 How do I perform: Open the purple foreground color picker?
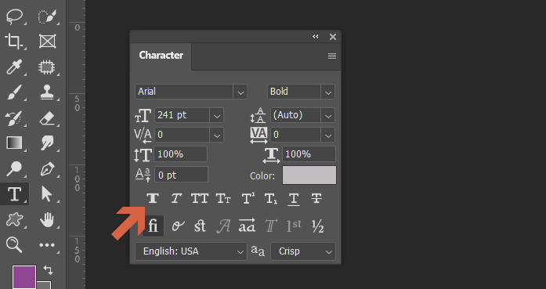click(24, 277)
